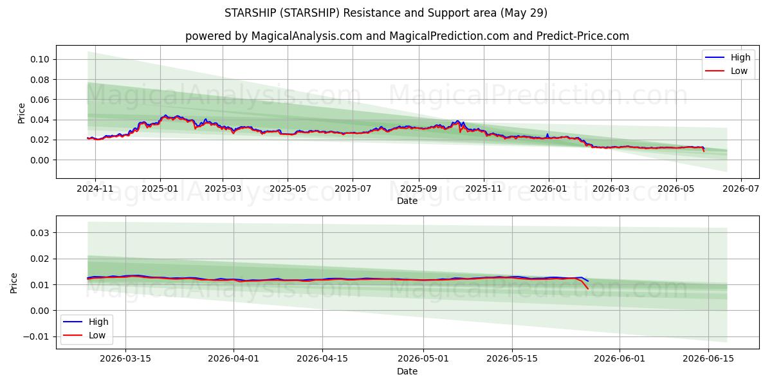Click the '2026-04-01' date label on bottom chart

(x=233, y=360)
